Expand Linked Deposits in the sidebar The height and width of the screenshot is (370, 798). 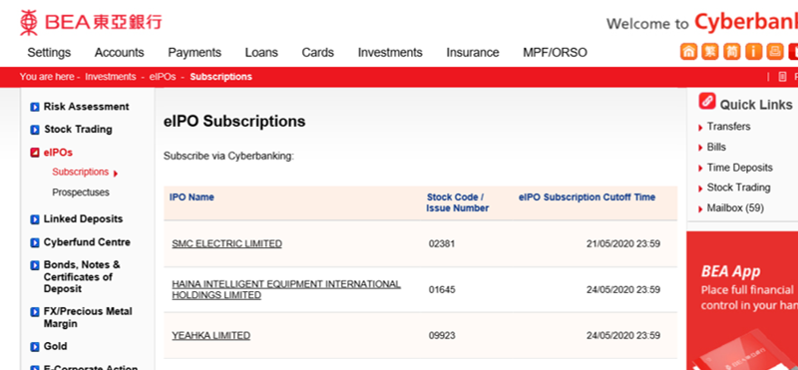pyautogui.click(x=83, y=218)
